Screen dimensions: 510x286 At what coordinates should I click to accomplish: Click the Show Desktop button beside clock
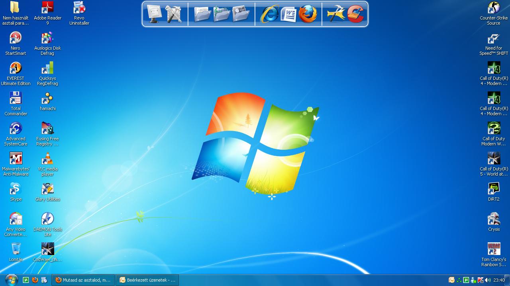508,280
